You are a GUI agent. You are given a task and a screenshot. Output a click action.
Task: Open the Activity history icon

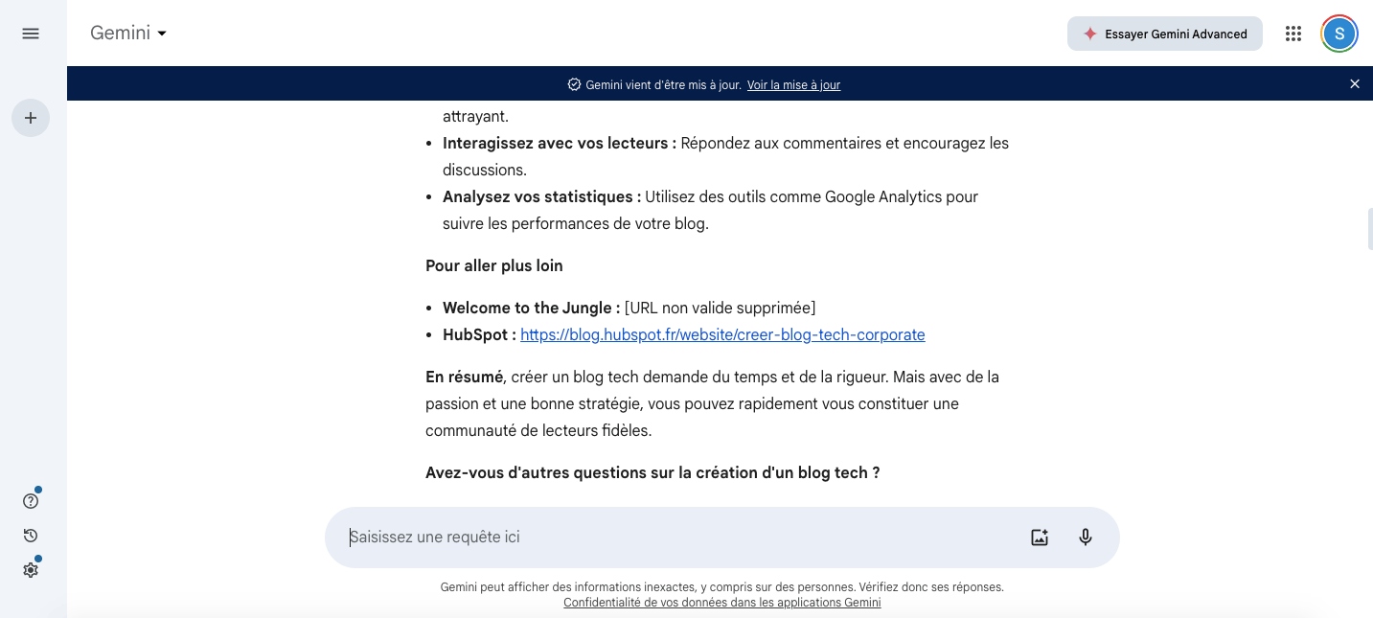[31, 536]
